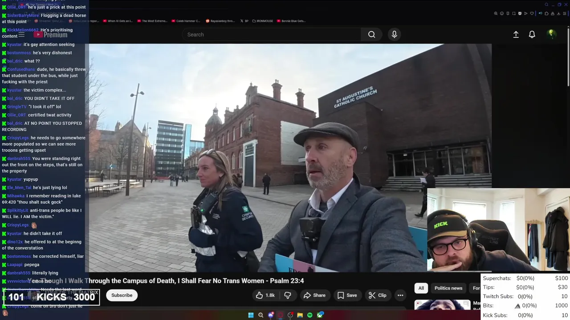The image size is (570, 320).
Task: Open the YouTube create/upload icon
Action: [x=516, y=34]
